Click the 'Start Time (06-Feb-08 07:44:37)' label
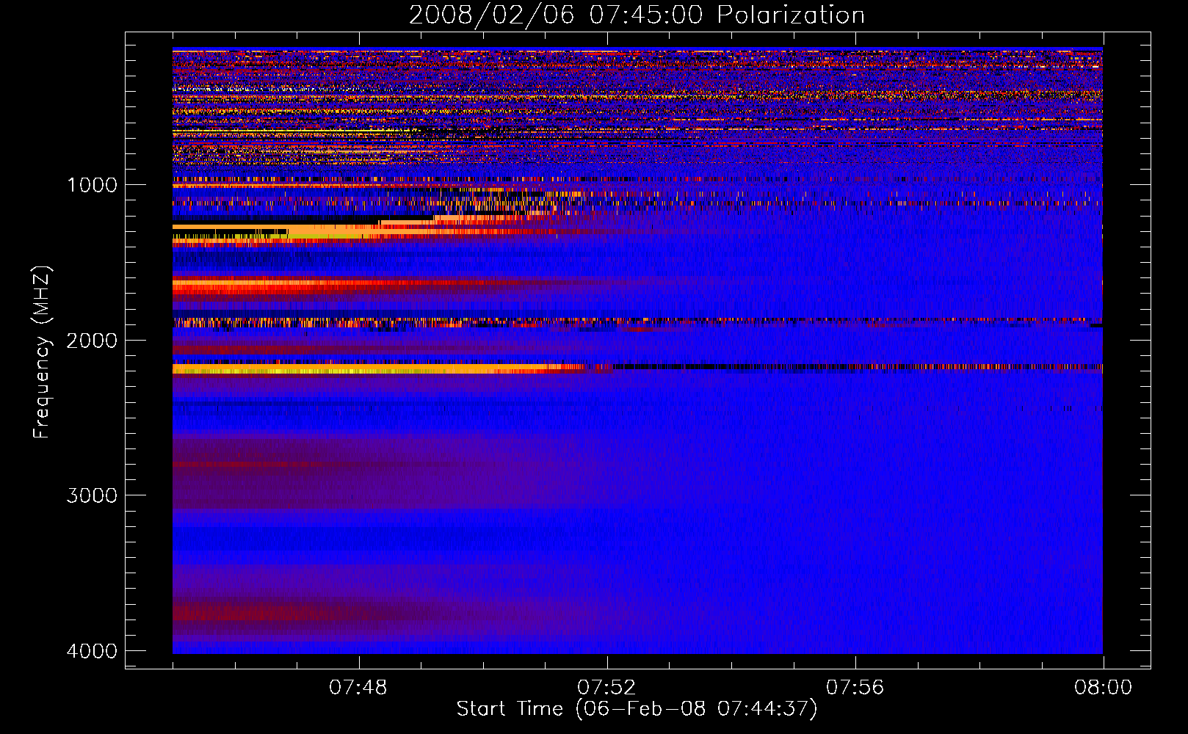This screenshot has width=1188, height=734. tap(637, 709)
